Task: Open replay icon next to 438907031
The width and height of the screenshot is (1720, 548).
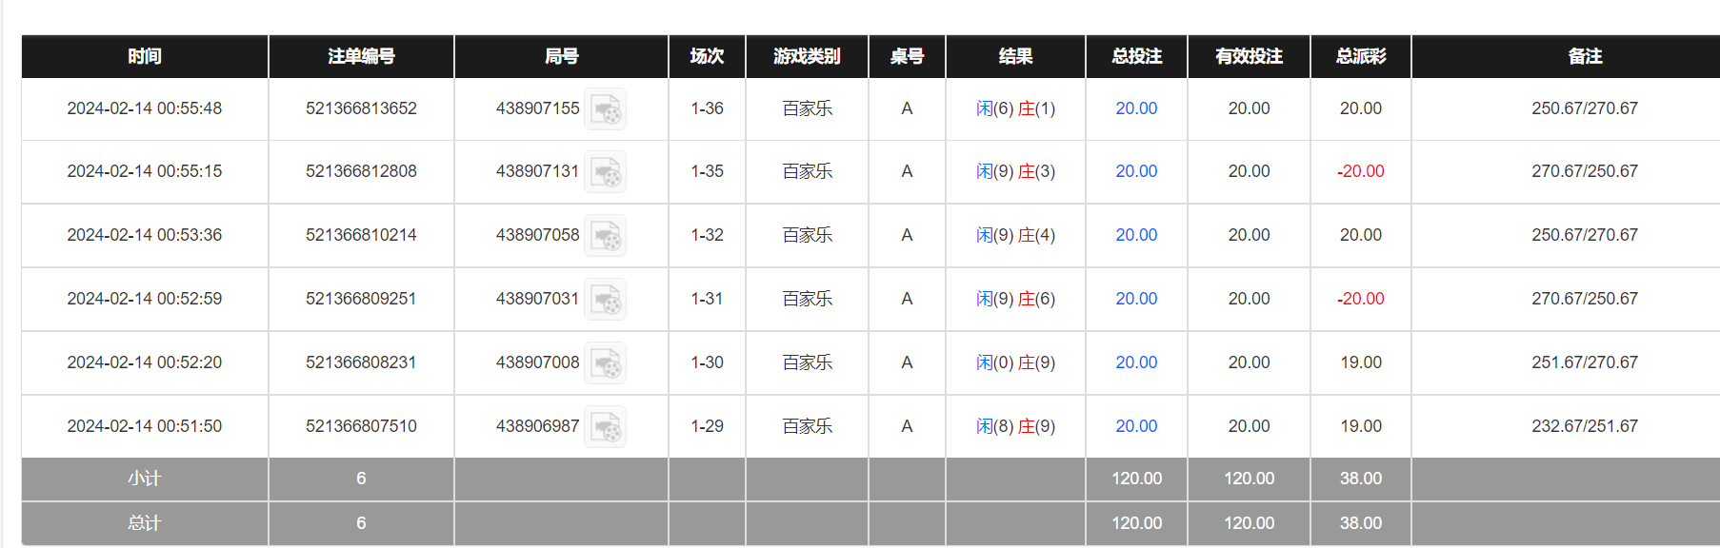Action: point(605,300)
